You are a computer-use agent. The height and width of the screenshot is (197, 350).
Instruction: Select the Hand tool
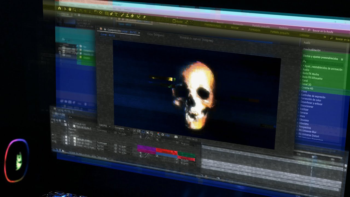coord(70,9)
